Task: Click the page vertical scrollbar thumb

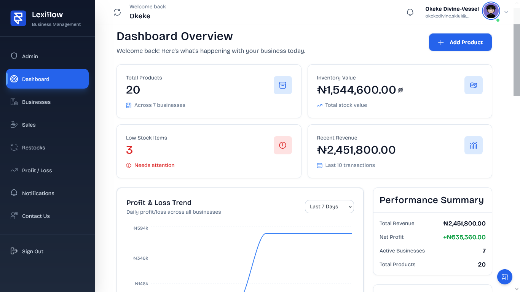Action: point(517,52)
